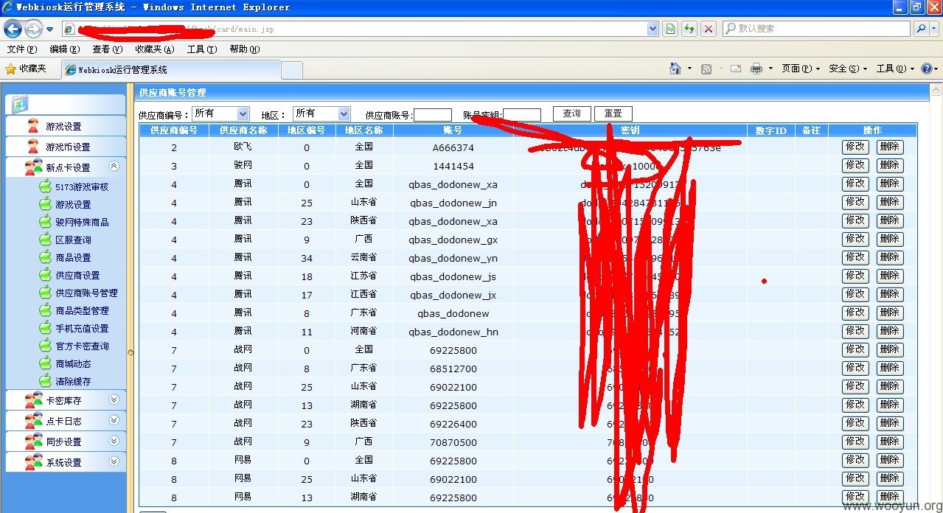Viewport: 943px width, 513px height.
Task: Click 删除 for account 70870500
Action: click(889, 442)
